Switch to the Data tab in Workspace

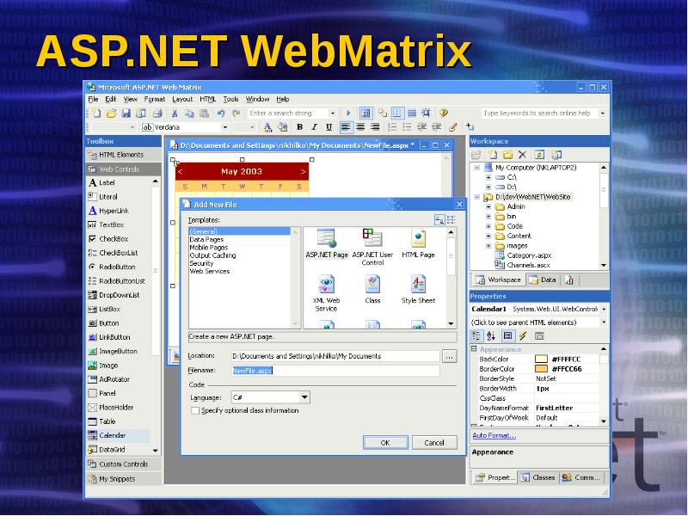point(544,279)
